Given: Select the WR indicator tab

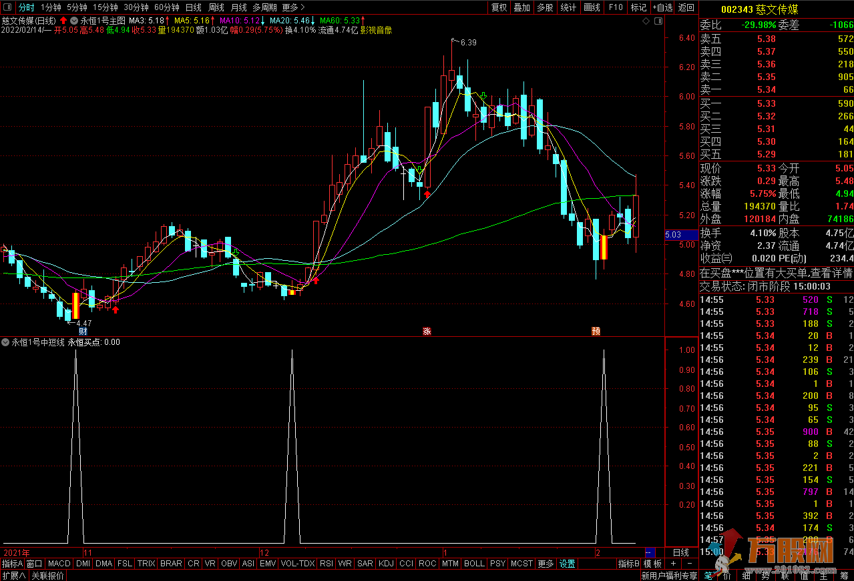Looking at the screenshot, I should coord(345,564).
